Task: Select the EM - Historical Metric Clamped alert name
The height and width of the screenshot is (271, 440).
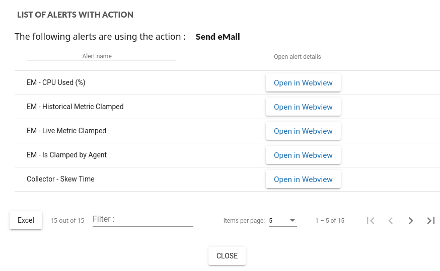Action: tap(75, 107)
